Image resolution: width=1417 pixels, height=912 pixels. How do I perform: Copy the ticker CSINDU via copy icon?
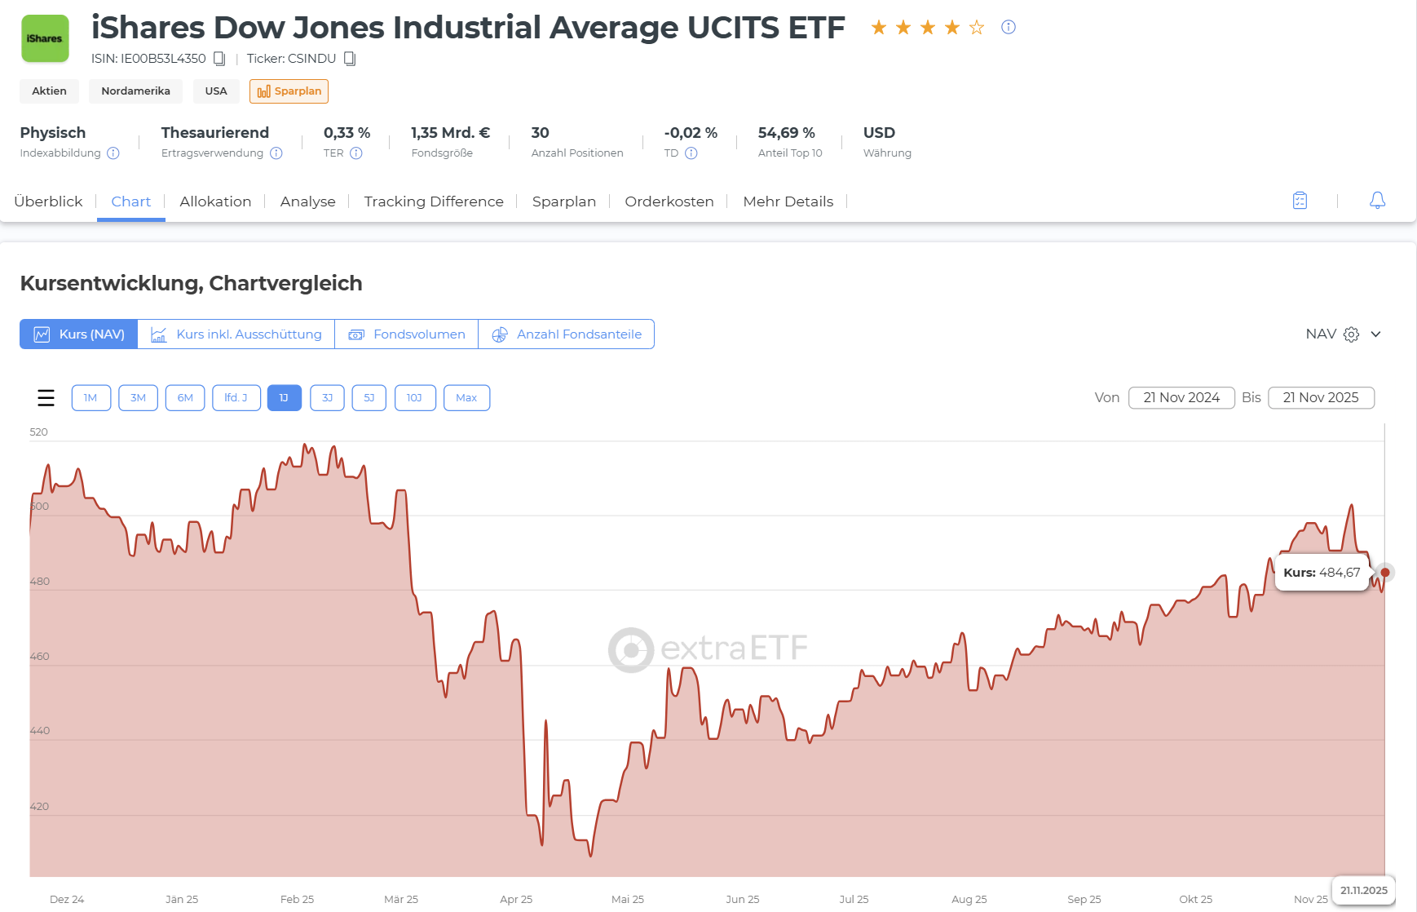pyautogui.click(x=350, y=59)
